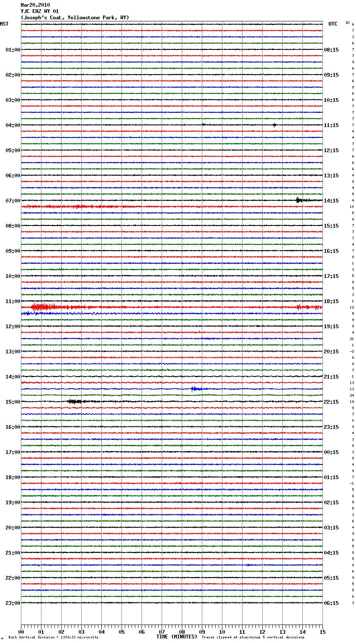Image resolution: width=356 pixels, height=643 pixels.
Task: Click the 08:15 UTC time label
Action: pos(331,50)
